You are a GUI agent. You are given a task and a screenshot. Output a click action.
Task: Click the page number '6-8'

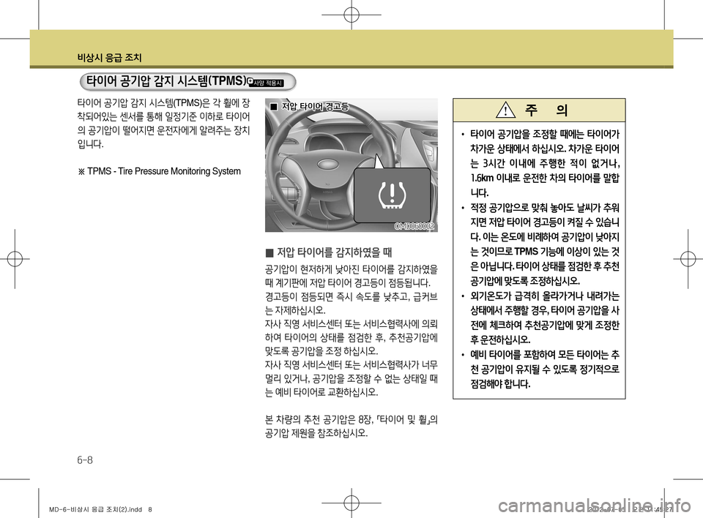[x=85, y=459]
